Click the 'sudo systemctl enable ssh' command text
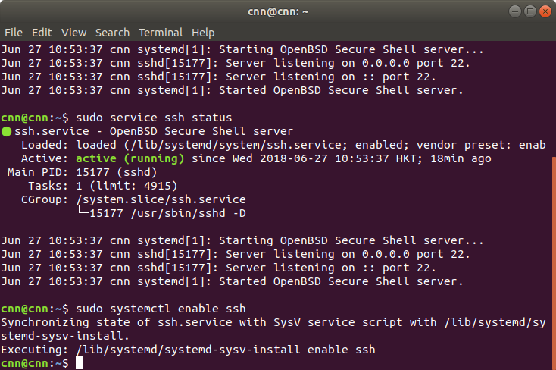The width and height of the screenshot is (556, 370). [x=160, y=309]
